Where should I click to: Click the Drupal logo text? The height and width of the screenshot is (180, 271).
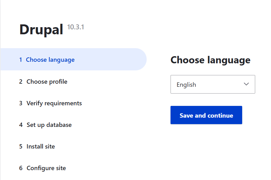[x=41, y=30]
